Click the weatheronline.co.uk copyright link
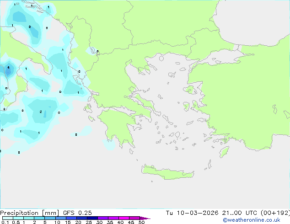 252,220
